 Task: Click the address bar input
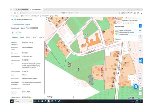coord(68,13)
